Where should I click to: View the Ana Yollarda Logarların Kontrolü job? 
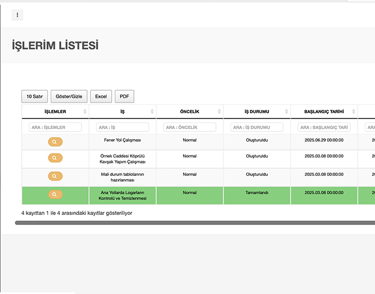point(55,195)
